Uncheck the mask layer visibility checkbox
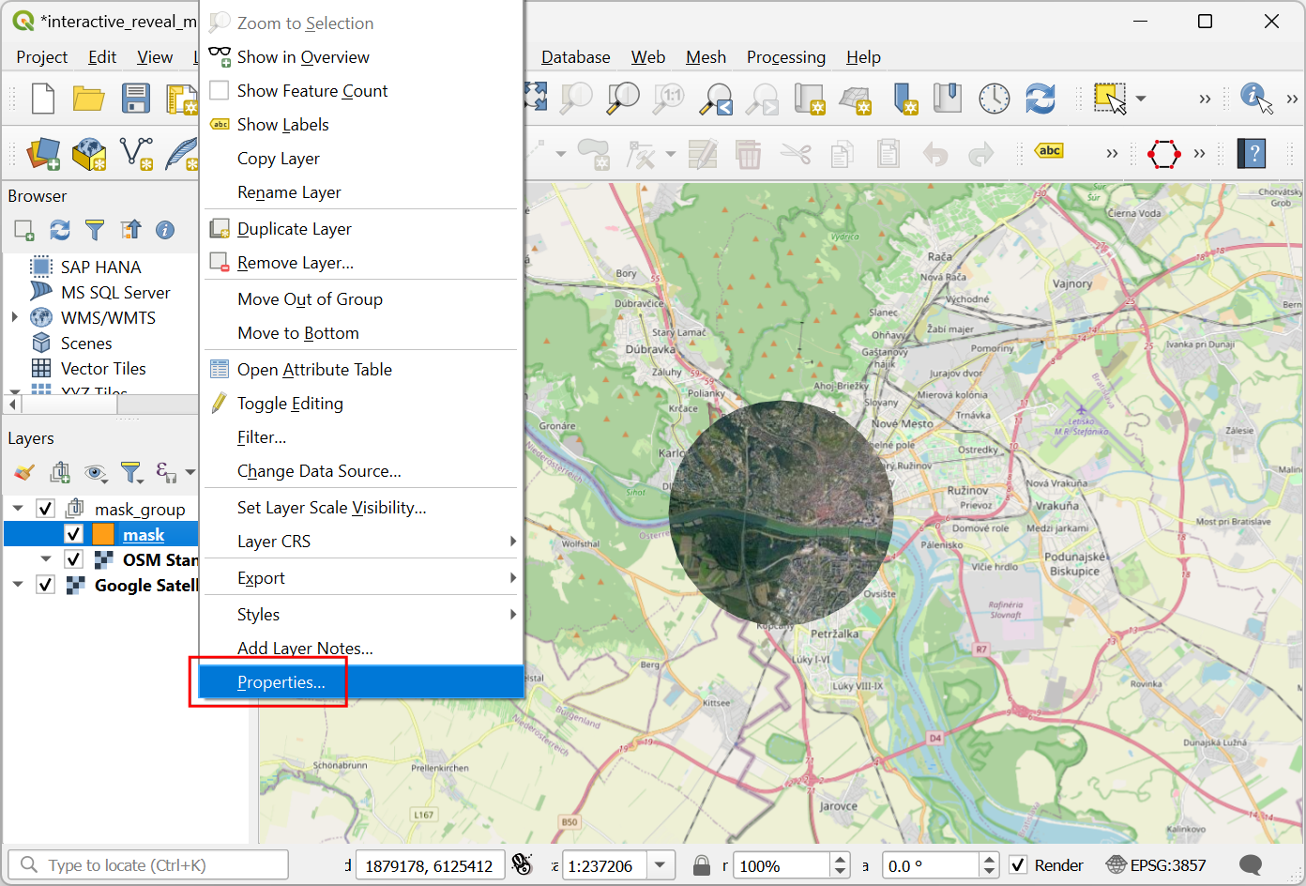The image size is (1306, 886). pyautogui.click(x=74, y=534)
